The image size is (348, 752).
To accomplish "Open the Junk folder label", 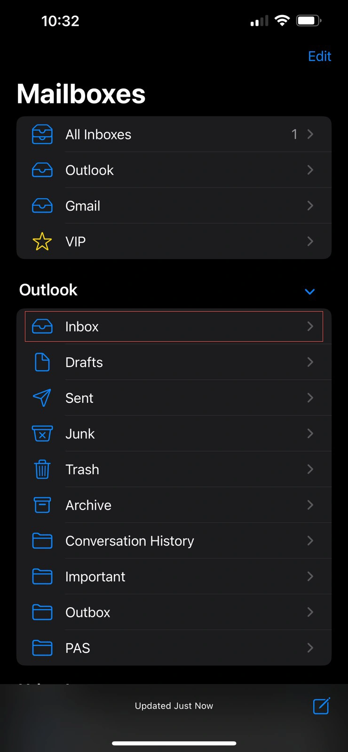I will 80,434.
